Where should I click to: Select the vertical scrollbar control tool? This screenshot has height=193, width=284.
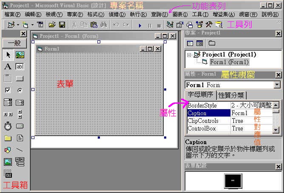[20, 114]
